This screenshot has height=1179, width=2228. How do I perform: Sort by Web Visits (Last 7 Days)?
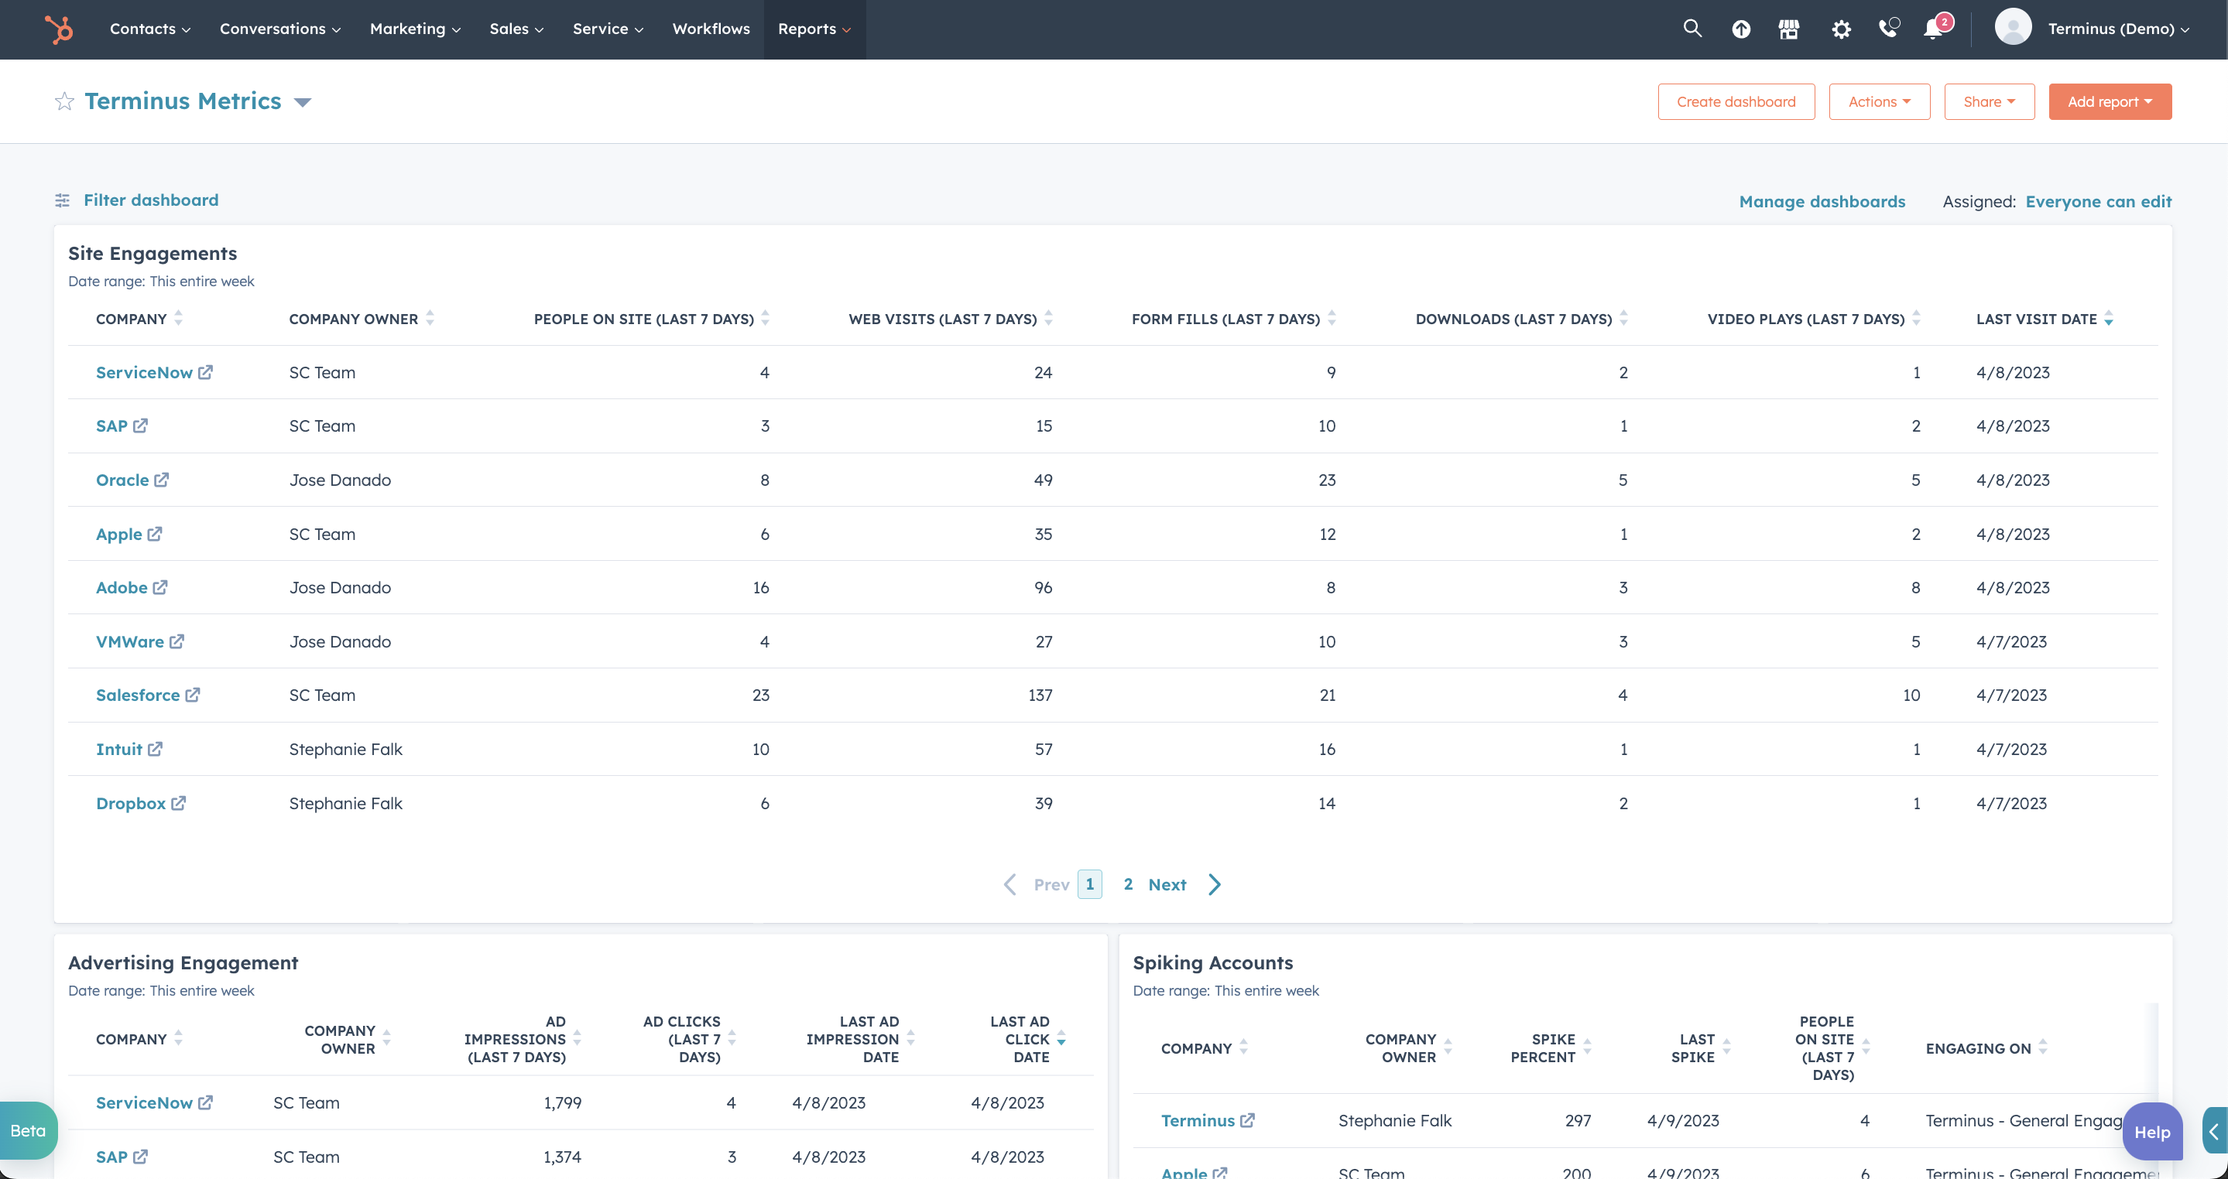(x=1048, y=318)
